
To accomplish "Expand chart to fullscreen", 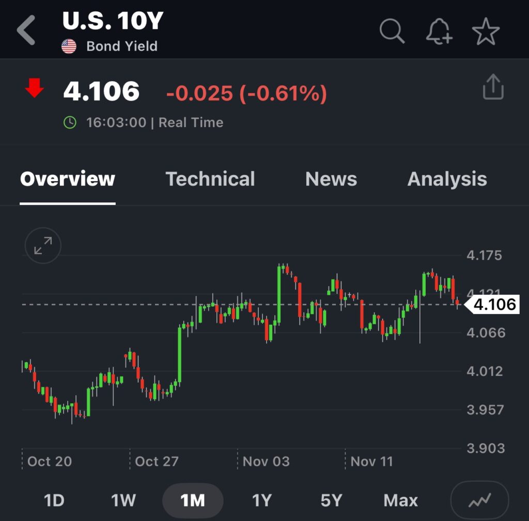I will tap(43, 246).
